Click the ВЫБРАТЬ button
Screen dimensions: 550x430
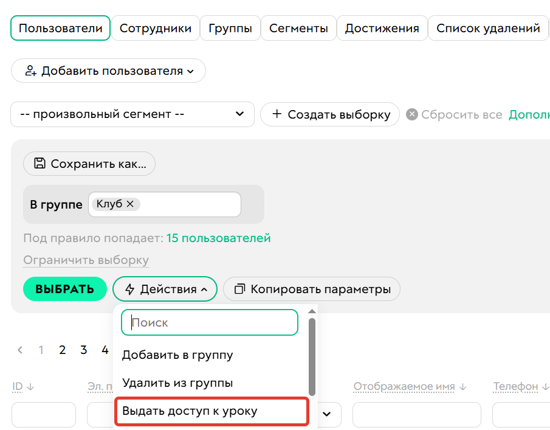click(64, 289)
